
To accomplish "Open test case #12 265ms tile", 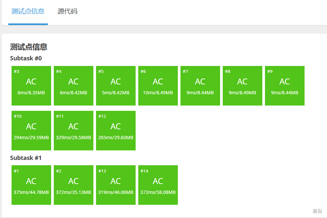I will point(116,131).
